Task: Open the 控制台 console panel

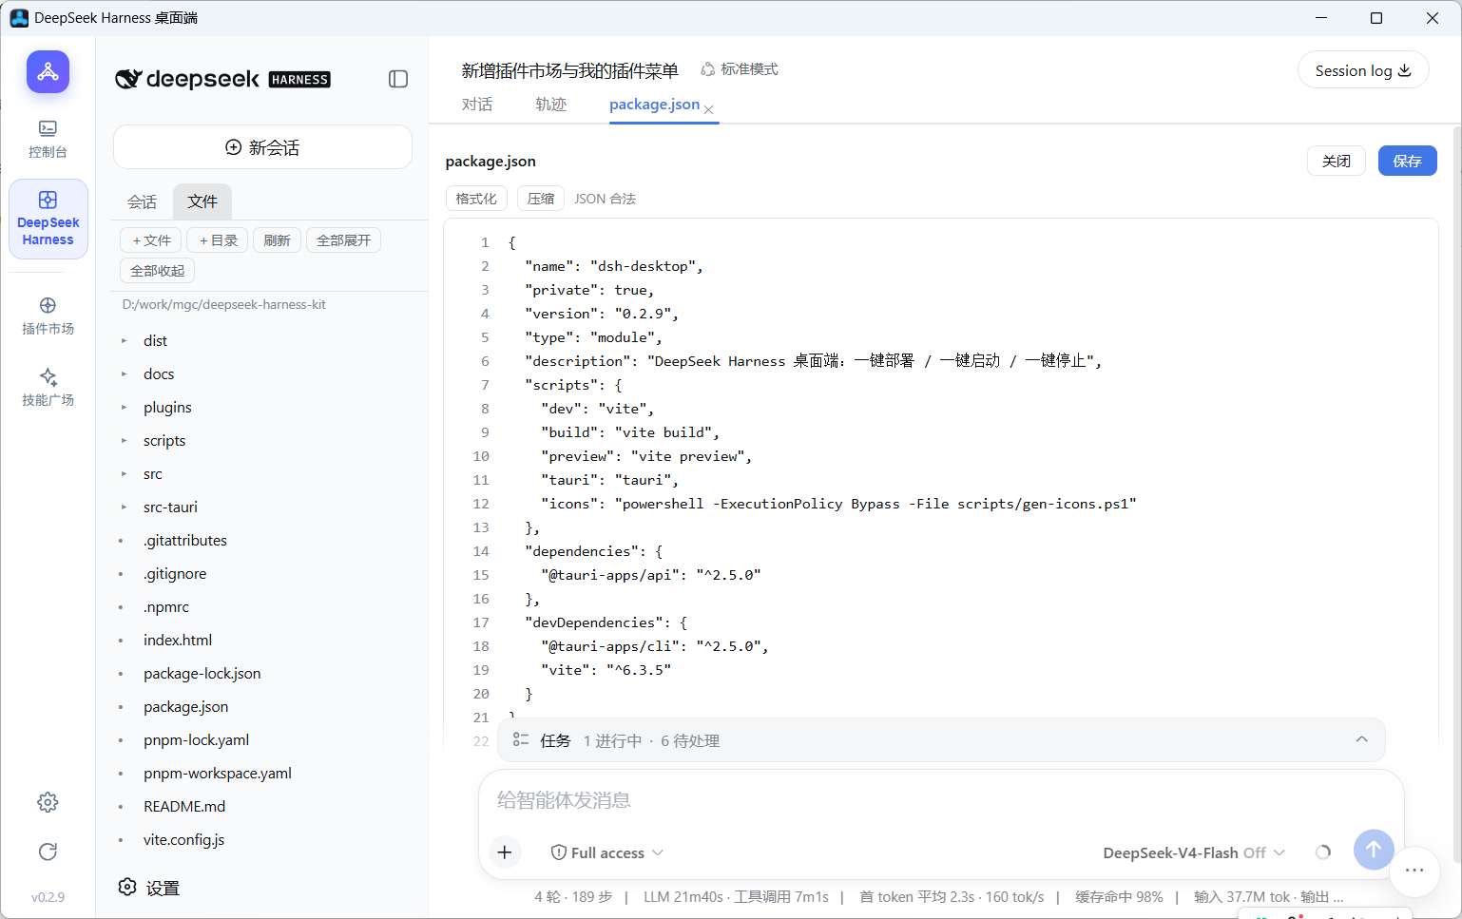Action: tap(48, 139)
